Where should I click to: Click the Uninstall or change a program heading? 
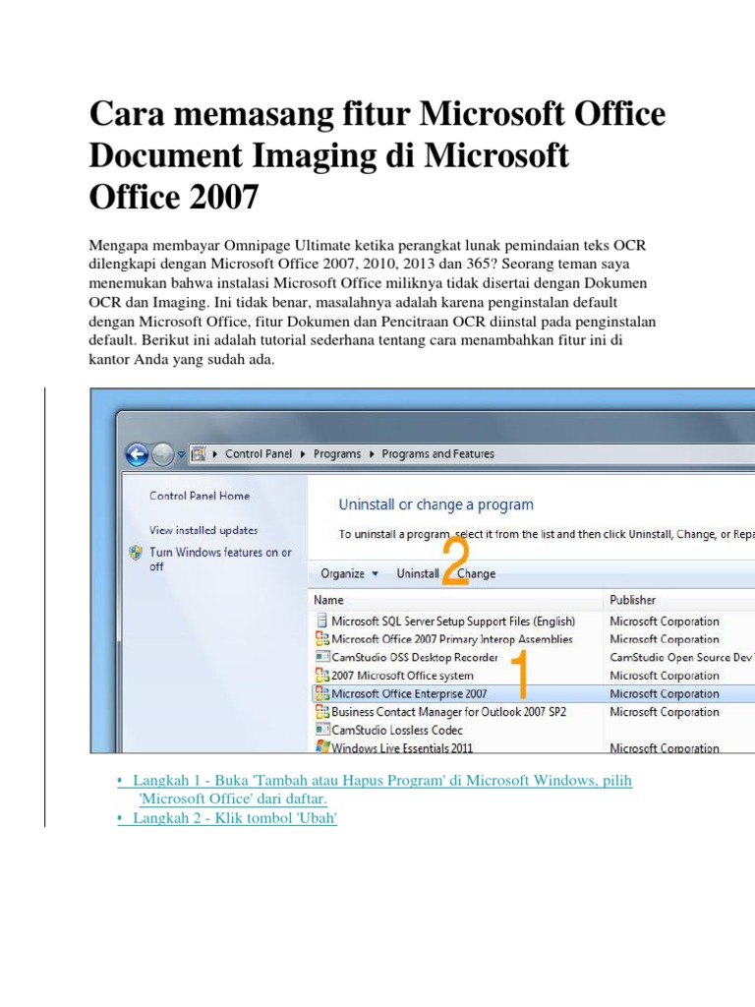(x=436, y=504)
